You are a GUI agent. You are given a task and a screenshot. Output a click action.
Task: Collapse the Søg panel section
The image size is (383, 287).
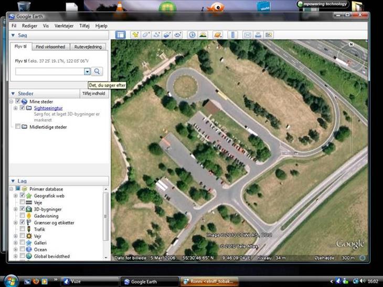pyautogui.click(x=13, y=35)
